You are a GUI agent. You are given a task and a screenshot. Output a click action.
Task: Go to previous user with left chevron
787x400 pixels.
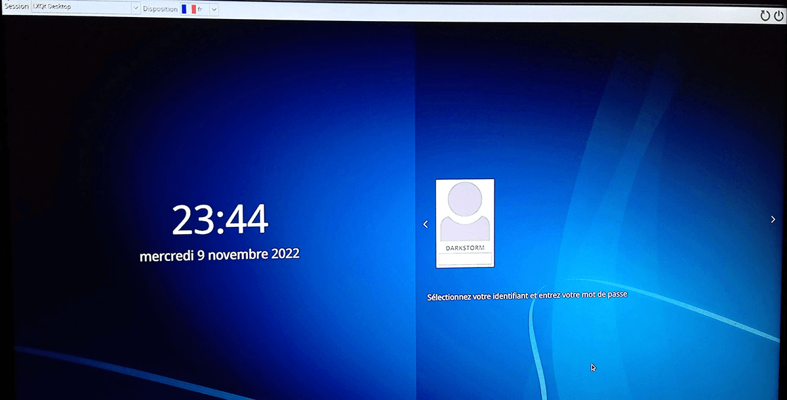(x=425, y=224)
